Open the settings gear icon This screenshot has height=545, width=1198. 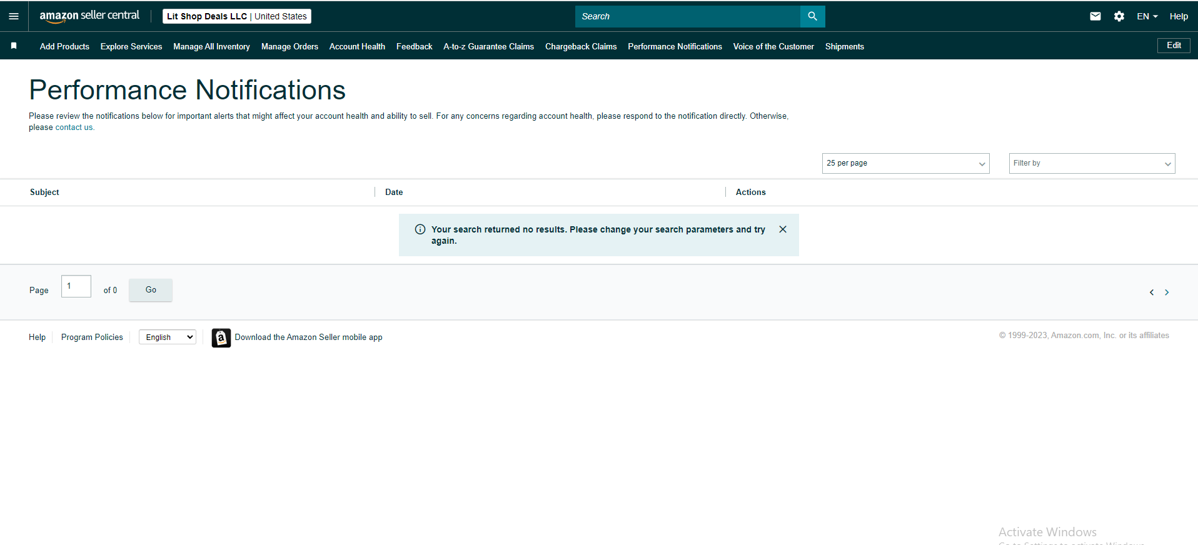[1119, 16]
